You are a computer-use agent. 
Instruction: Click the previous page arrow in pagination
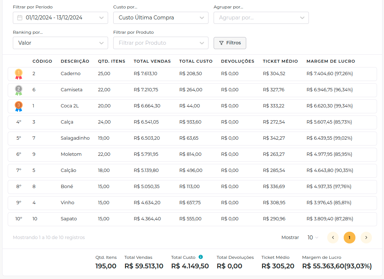point(333,238)
